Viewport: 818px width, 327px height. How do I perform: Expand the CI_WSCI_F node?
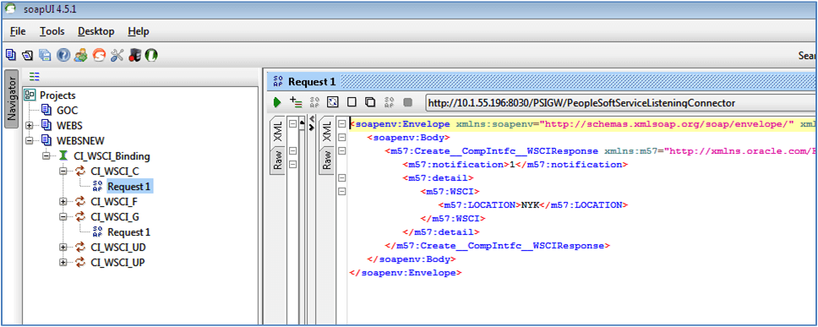[63, 201]
